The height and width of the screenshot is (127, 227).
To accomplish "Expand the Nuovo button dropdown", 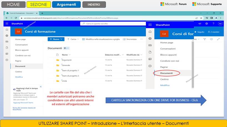I will coord(61,39).
